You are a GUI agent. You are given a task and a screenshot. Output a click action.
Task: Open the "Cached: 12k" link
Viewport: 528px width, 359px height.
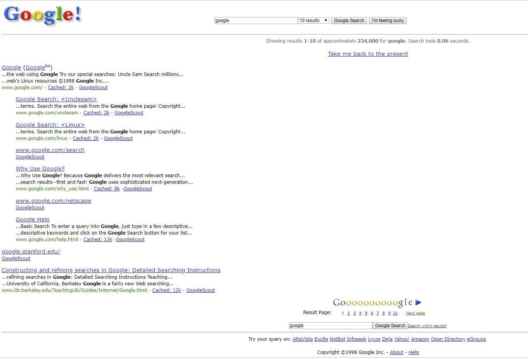click(x=166, y=290)
